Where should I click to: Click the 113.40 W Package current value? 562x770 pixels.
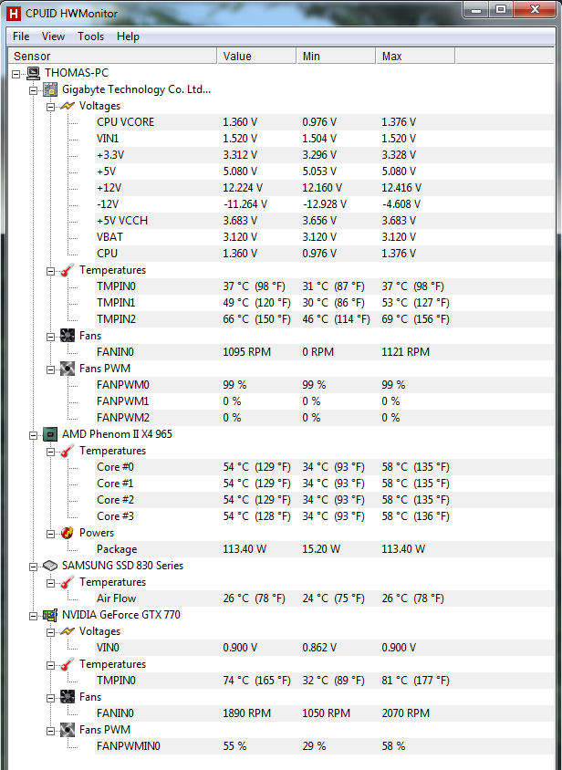click(245, 549)
